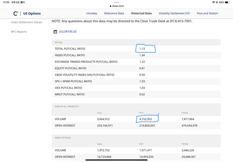This screenshot has width=233, height=162.
Task: Click the Cboe logo icon
Action: 16,14
